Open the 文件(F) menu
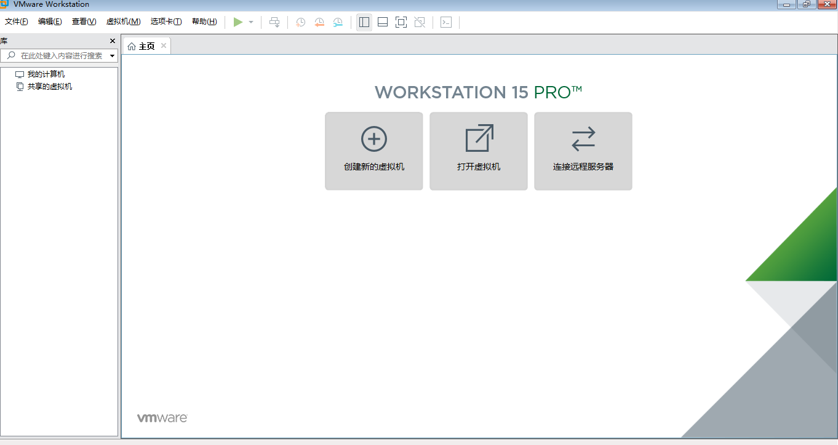This screenshot has width=838, height=445. pos(17,22)
